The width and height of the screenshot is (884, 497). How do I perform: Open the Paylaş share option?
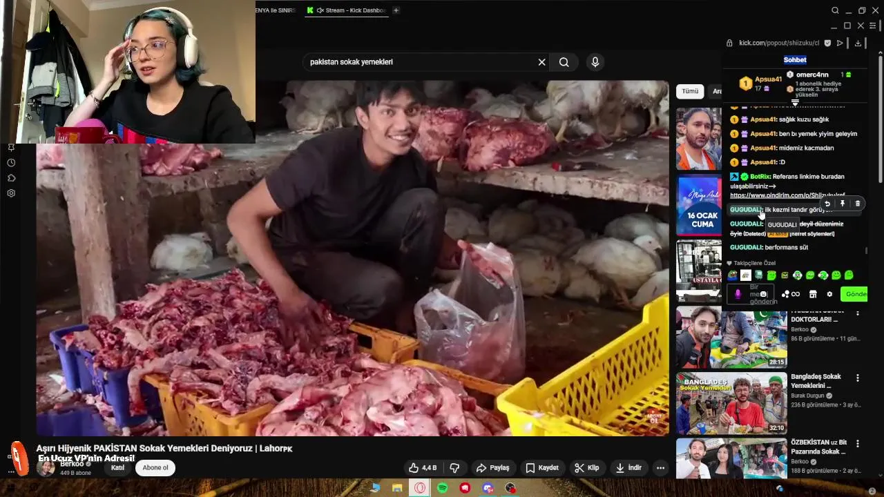pyautogui.click(x=493, y=468)
